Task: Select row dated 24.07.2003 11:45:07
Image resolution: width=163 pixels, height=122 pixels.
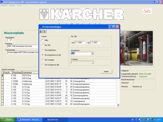Action: point(59,81)
